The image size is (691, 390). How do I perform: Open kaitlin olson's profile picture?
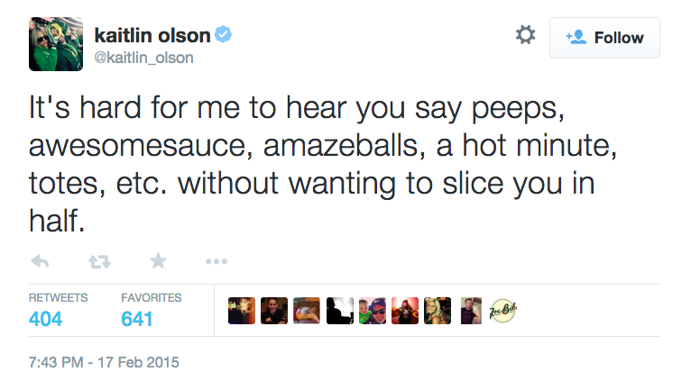point(56,43)
